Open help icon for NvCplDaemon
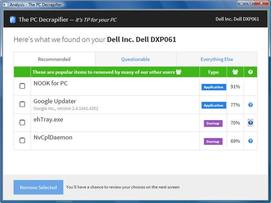This screenshot has width=271, height=203. [x=250, y=141]
